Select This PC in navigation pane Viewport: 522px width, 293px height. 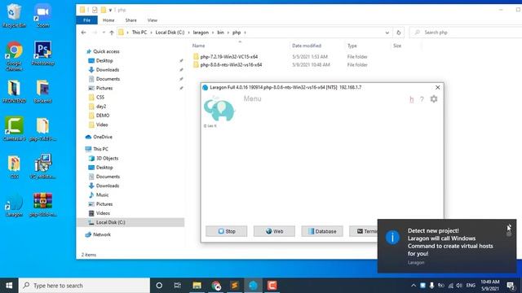(100, 149)
